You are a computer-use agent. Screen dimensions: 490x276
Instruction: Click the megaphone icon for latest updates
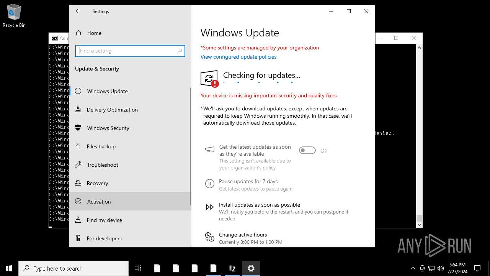coord(210,149)
